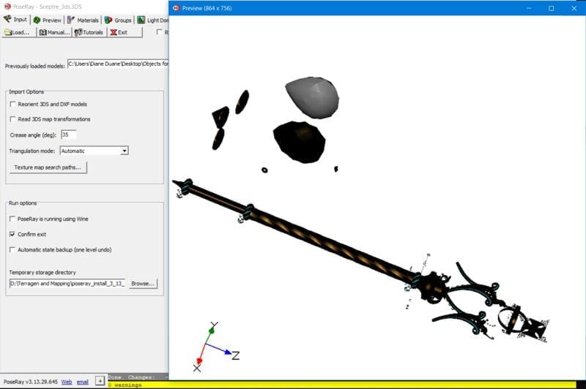The width and height of the screenshot is (586, 389).
Task: Click the Groups tab icon
Action: pos(108,20)
